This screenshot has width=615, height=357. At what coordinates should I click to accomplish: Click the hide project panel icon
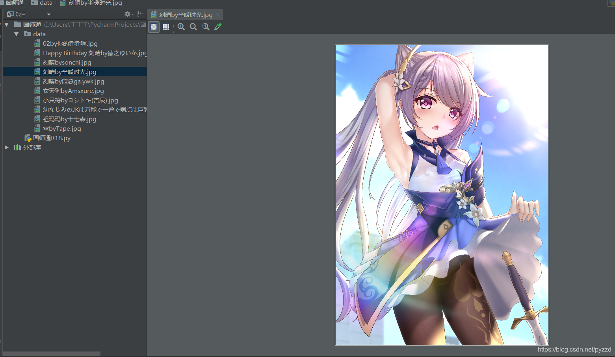(140, 14)
